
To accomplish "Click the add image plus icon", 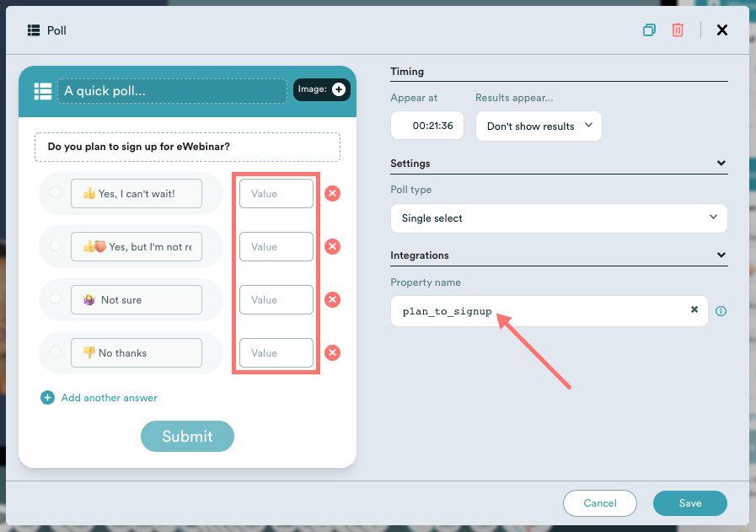I will point(338,89).
